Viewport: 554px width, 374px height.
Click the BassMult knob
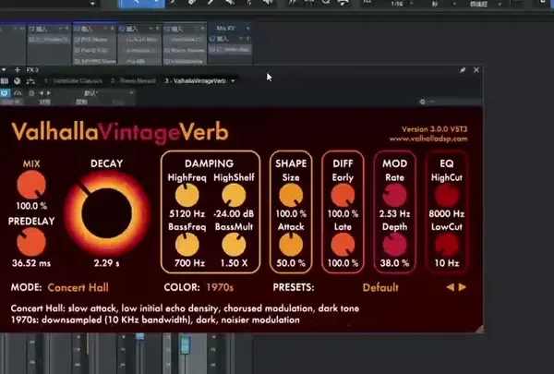coord(233,245)
